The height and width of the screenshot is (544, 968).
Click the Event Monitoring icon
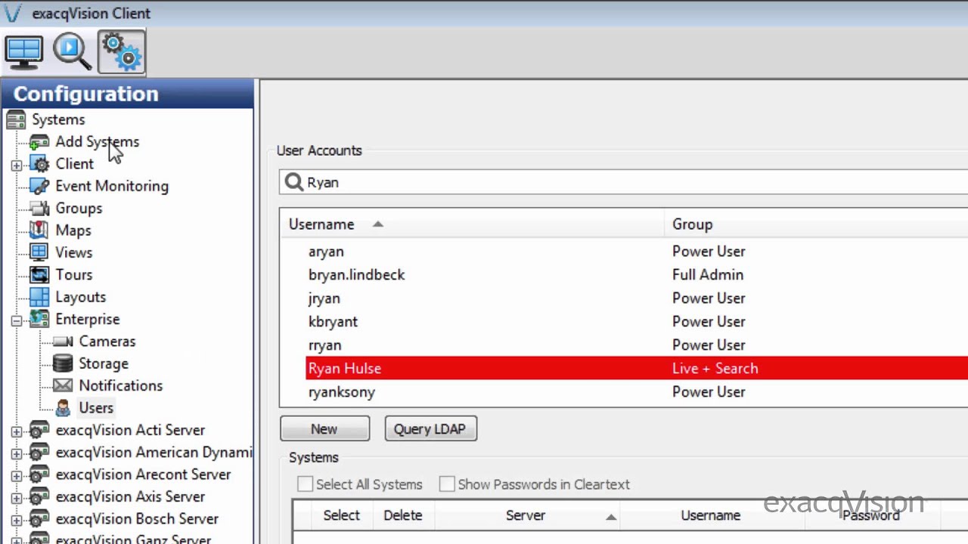pyautogui.click(x=39, y=186)
